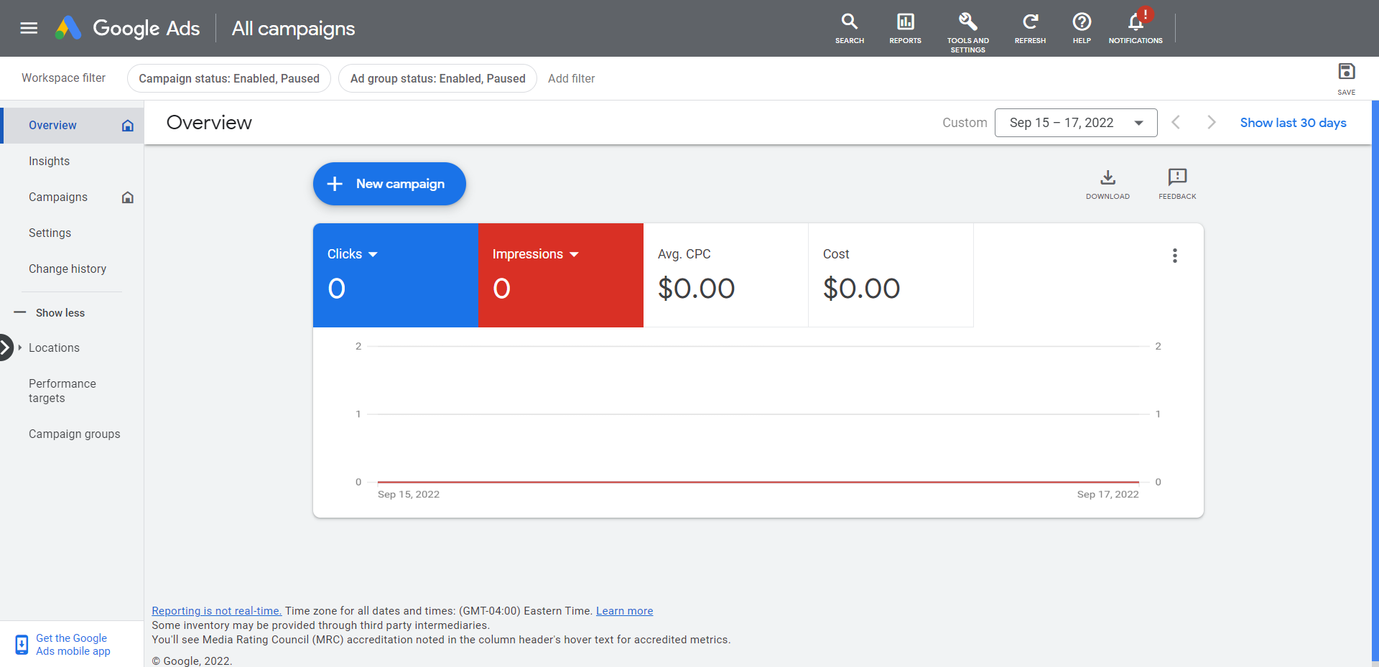Click the Refresh icon
The width and height of the screenshot is (1379, 667).
(1030, 22)
